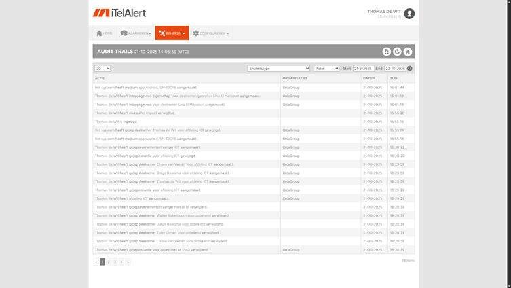Open the Configureren menu
Screen dimensions: 511x288
(211, 33)
